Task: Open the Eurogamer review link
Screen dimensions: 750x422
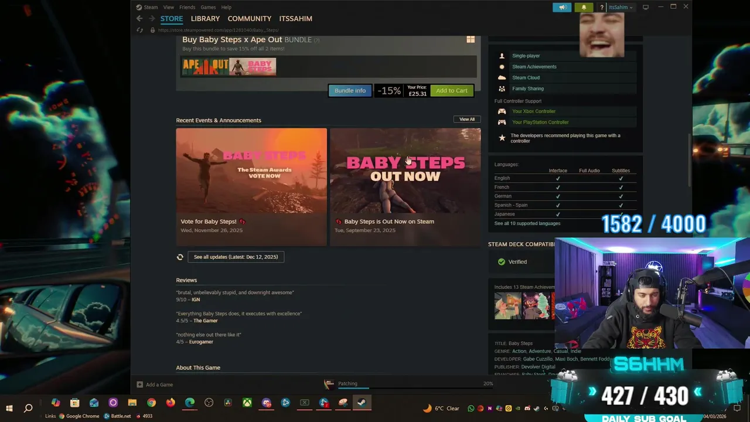Action: pyautogui.click(x=201, y=342)
